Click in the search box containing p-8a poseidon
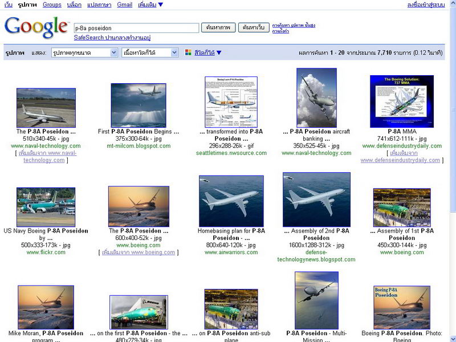456x342 pixels. pos(136,28)
